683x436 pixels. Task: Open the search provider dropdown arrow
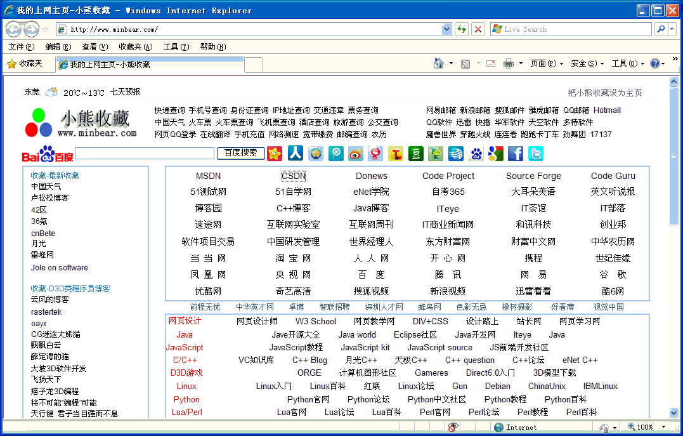click(672, 29)
